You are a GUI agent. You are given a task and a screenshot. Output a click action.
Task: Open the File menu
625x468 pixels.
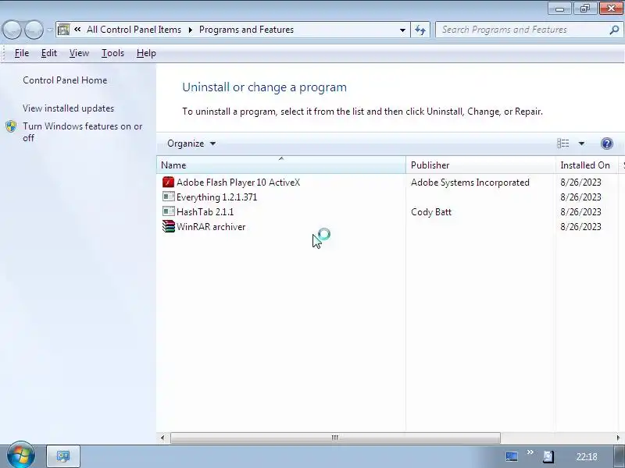pos(22,53)
